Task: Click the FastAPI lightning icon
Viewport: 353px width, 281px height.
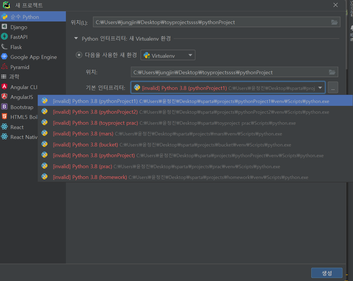Action: coord(4,37)
